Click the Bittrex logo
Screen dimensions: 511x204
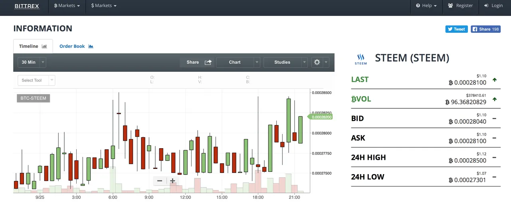pos(26,6)
